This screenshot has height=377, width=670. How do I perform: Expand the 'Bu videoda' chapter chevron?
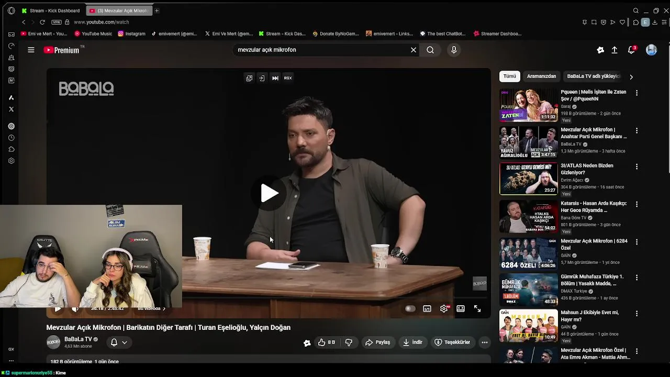[x=164, y=308]
